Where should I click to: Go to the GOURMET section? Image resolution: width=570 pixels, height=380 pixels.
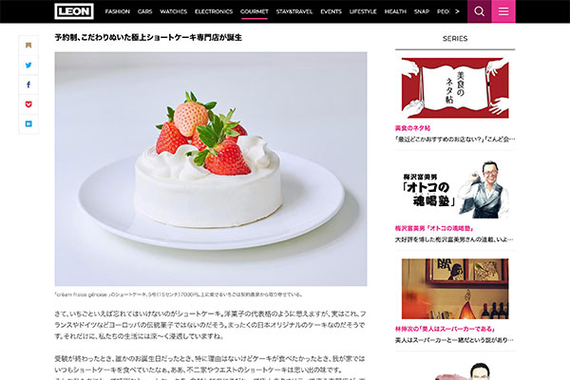pos(254,11)
